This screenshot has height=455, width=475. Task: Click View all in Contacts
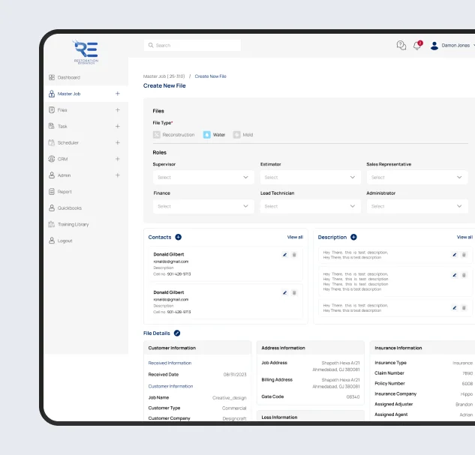295,237
